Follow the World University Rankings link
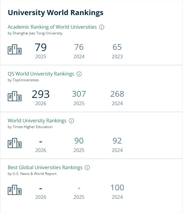 click(x=37, y=121)
